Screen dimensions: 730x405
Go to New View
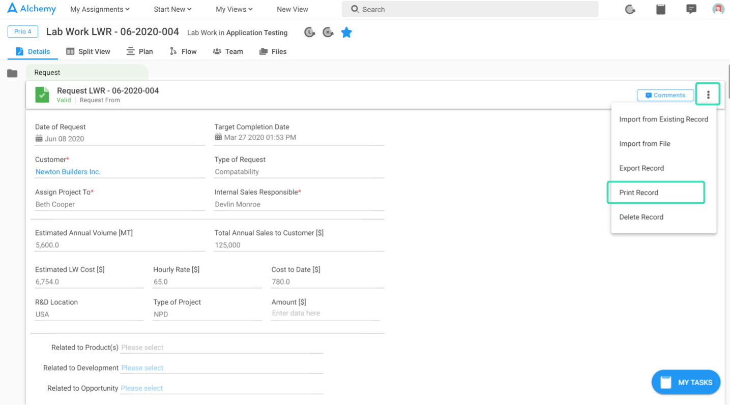point(293,9)
